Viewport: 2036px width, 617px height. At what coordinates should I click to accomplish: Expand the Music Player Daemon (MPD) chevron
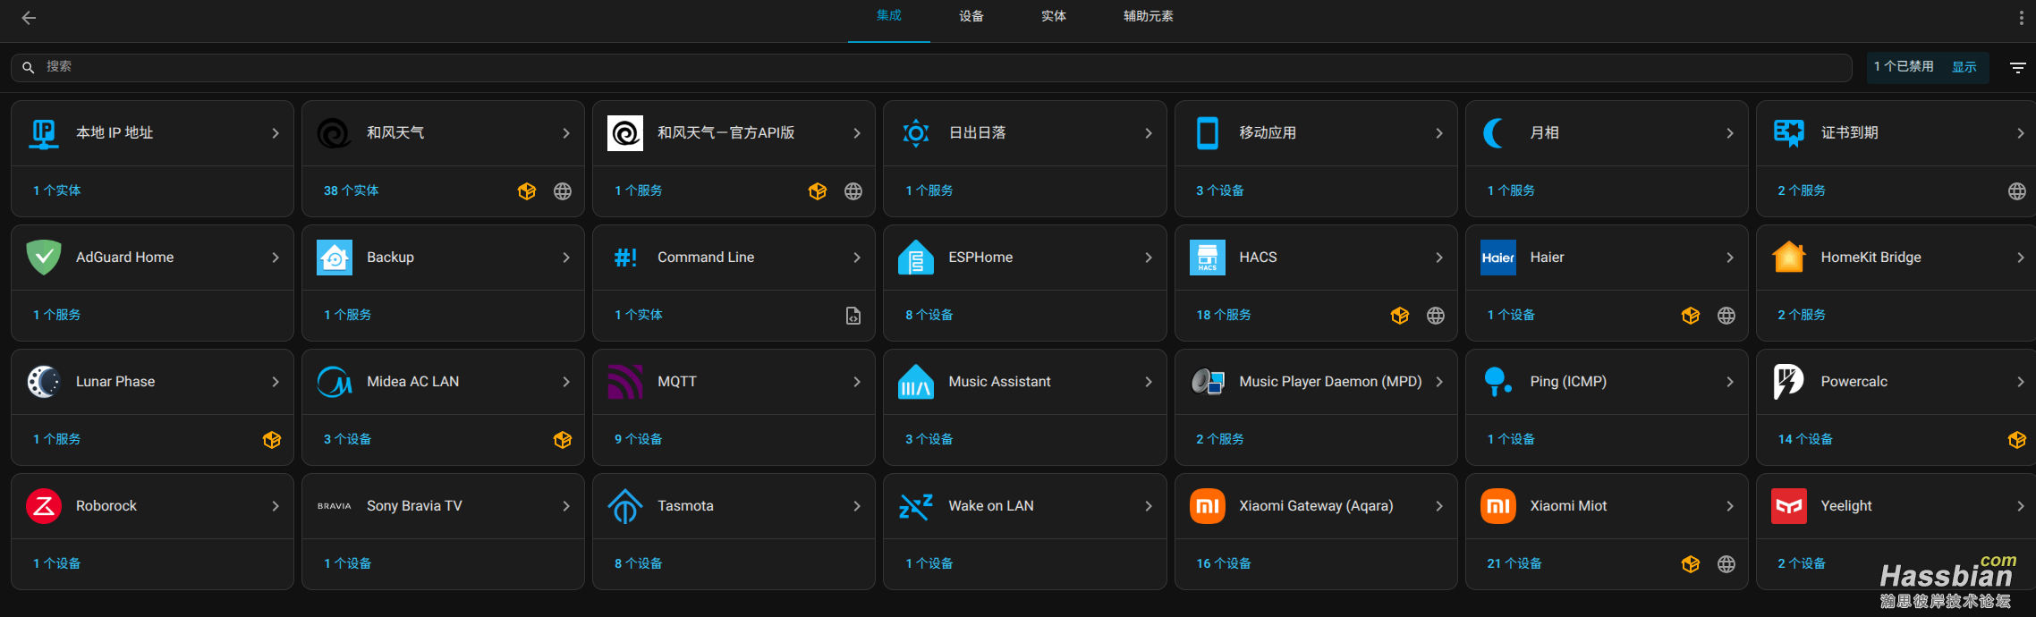1439,382
